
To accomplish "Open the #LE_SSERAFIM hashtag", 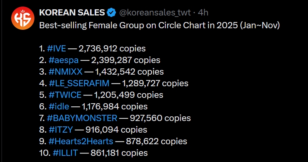I will click(x=79, y=84).
